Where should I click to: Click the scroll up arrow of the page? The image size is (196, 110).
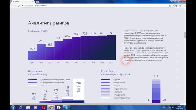(185, 9)
